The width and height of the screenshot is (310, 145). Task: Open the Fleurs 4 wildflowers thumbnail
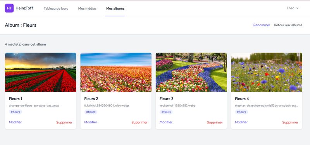[267, 72]
